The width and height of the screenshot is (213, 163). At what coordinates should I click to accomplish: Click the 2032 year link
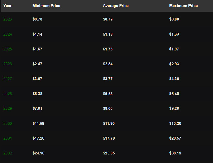click(7, 153)
